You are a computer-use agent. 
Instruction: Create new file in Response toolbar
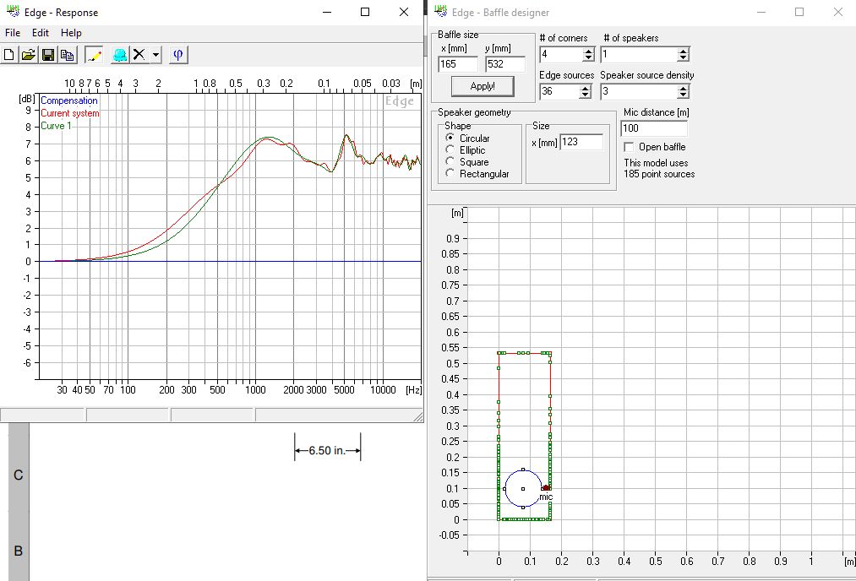pos(8,55)
